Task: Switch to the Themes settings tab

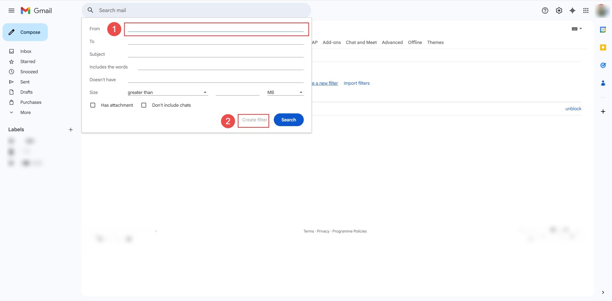Action: tap(435, 42)
